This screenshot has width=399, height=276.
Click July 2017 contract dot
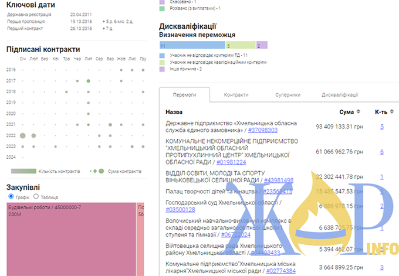[88, 81]
